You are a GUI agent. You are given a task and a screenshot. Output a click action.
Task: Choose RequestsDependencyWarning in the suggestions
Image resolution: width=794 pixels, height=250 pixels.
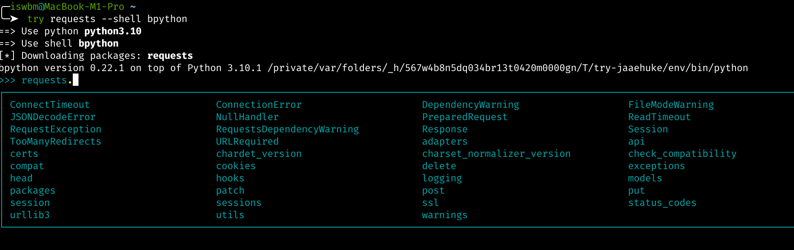click(x=287, y=129)
